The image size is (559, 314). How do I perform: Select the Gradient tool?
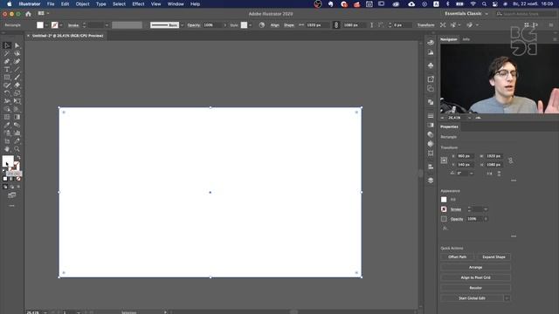pos(17,117)
